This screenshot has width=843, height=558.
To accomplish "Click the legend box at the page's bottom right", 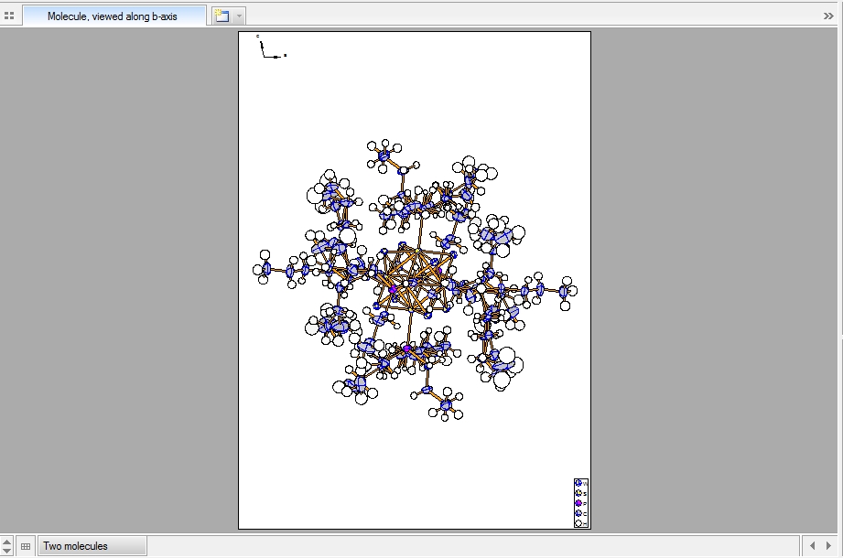I will 580,503.
